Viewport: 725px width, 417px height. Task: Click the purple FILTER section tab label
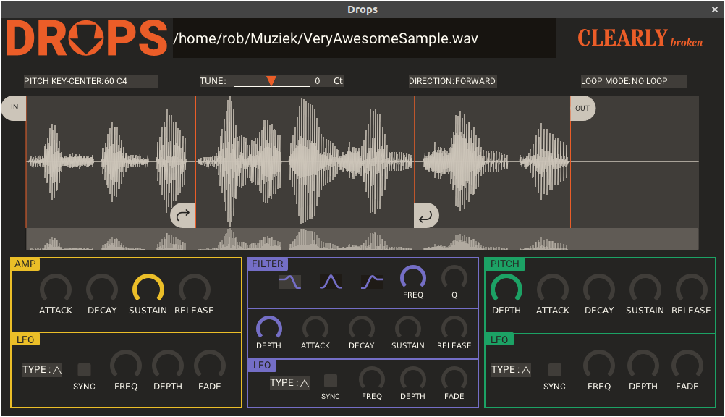click(x=267, y=264)
